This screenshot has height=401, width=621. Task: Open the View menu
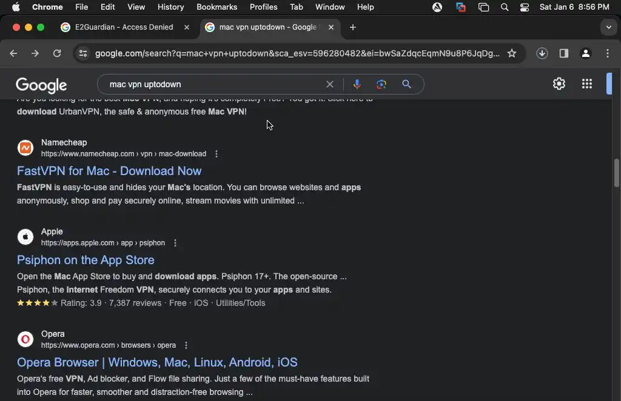tap(136, 7)
